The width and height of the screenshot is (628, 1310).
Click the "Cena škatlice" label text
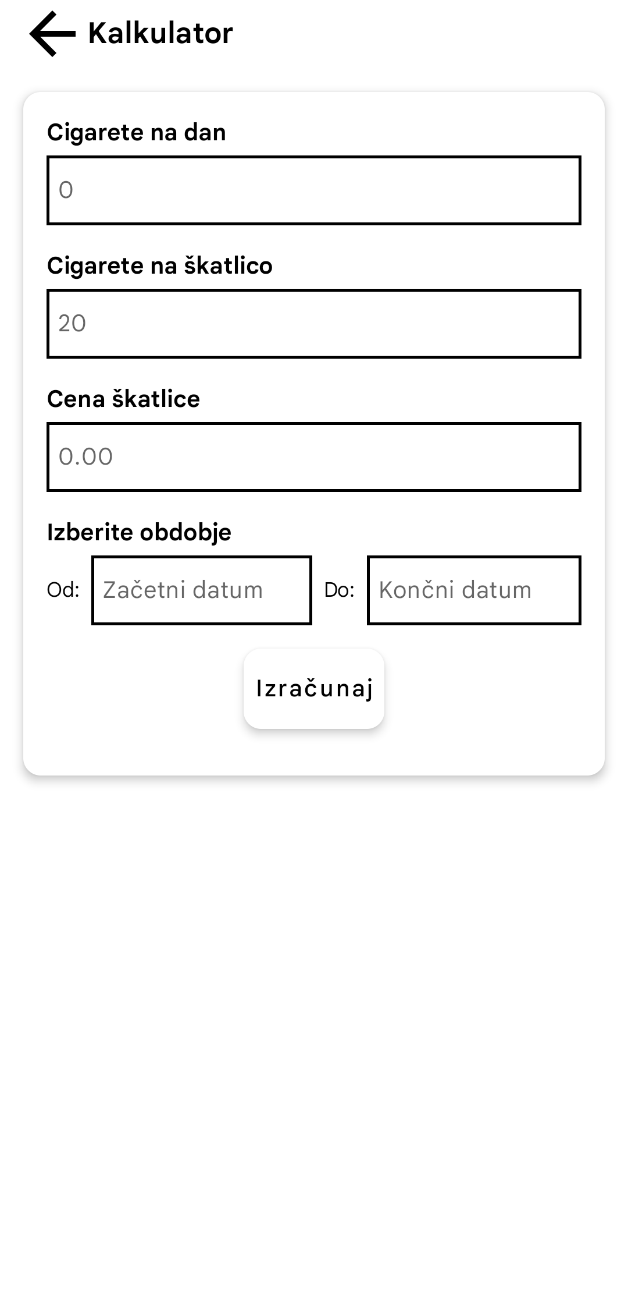click(x=123, y=399)
